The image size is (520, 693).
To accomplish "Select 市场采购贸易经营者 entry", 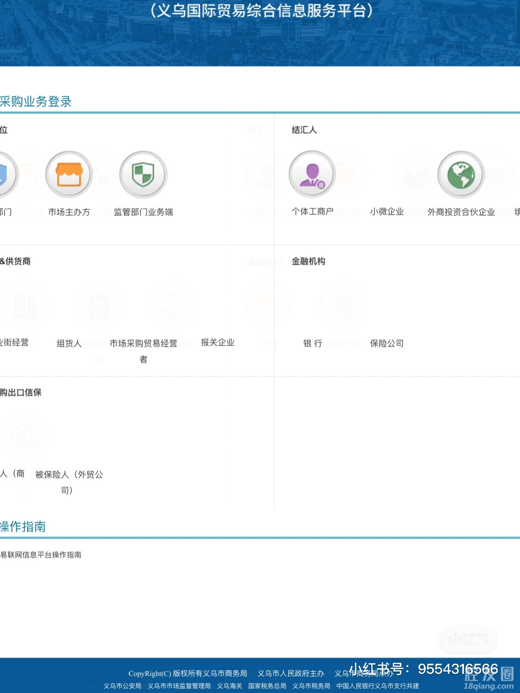I will point(143,344).
